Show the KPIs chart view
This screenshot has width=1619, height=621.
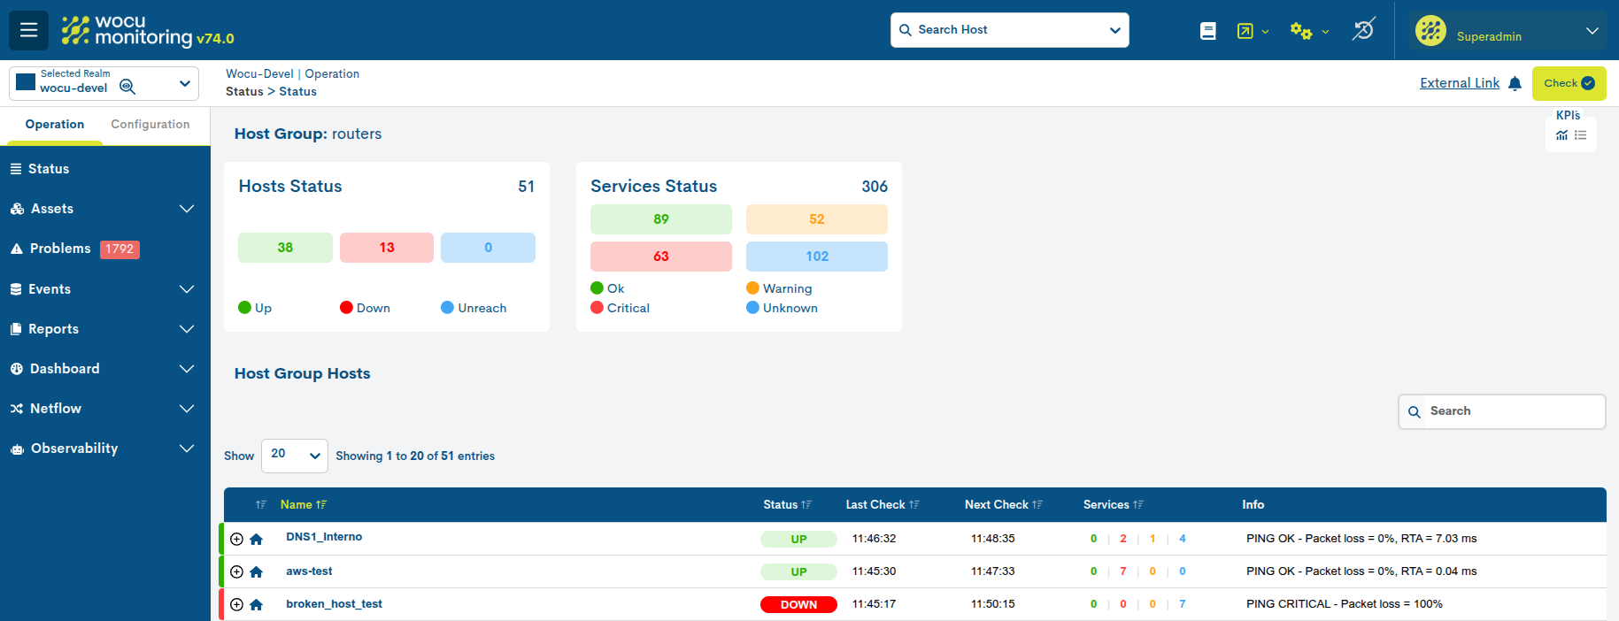(1561, 135)
